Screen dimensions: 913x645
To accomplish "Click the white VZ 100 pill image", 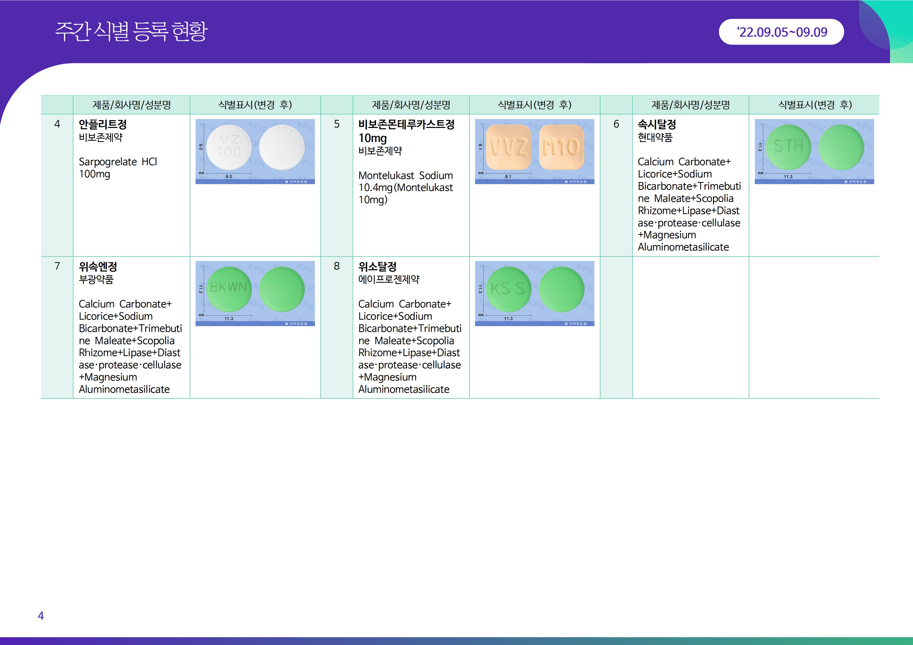I will point(255,151).
